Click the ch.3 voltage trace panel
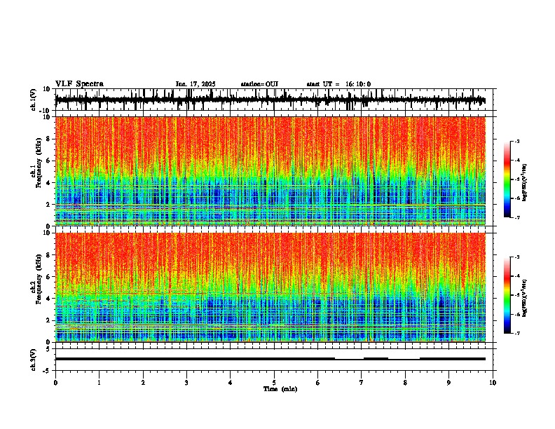 [275, 360]
